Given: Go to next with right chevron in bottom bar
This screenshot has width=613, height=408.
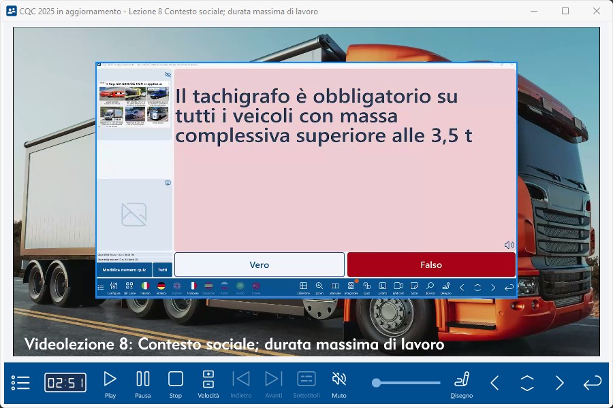Looking at the screenshot, I should click(x=559, y=383).
